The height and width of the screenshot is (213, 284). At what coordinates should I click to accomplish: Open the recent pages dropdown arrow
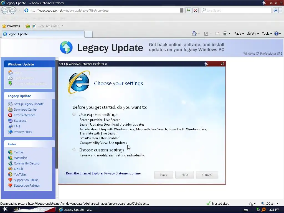coord(19,11)
